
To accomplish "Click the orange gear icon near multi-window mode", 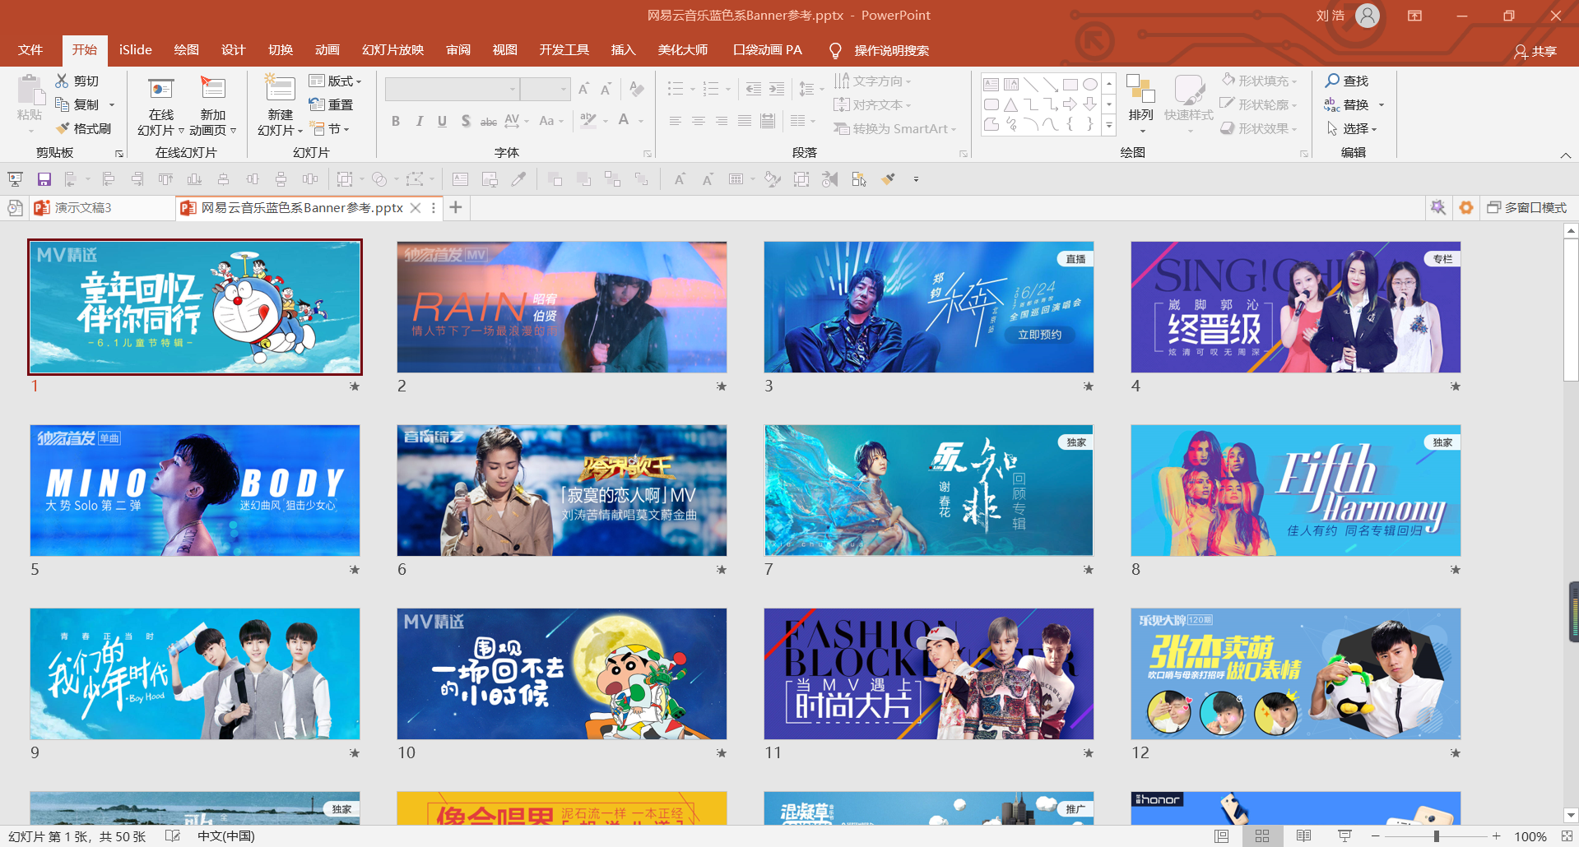I will point(1466,208).
